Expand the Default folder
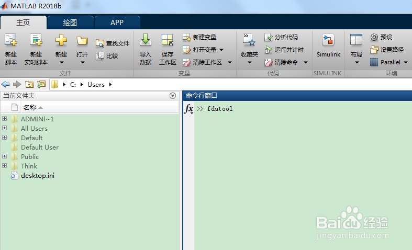This screenshot has height=250, width=412. (x=5, y=138)
